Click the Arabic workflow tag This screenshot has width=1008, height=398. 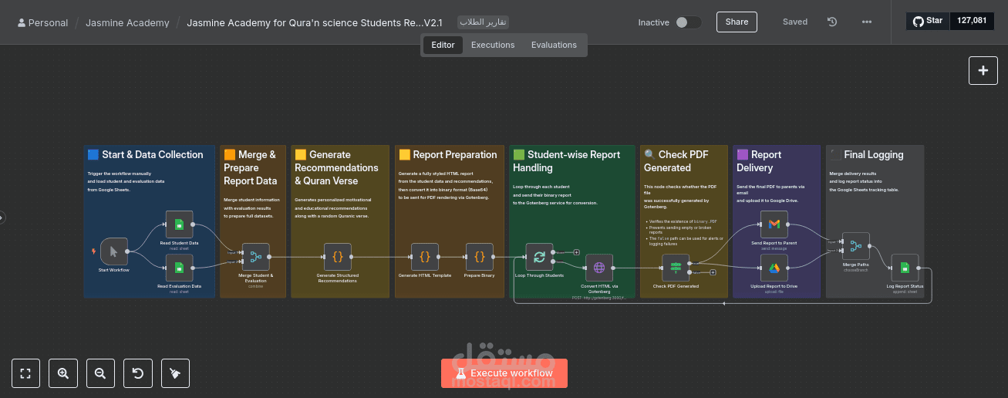484,22
